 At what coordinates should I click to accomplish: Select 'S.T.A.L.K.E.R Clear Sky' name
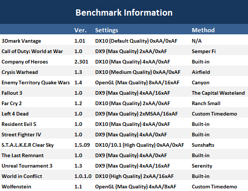click(x=28, y=145)
